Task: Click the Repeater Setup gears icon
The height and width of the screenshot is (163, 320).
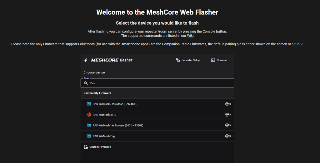Action: (178, 60)
